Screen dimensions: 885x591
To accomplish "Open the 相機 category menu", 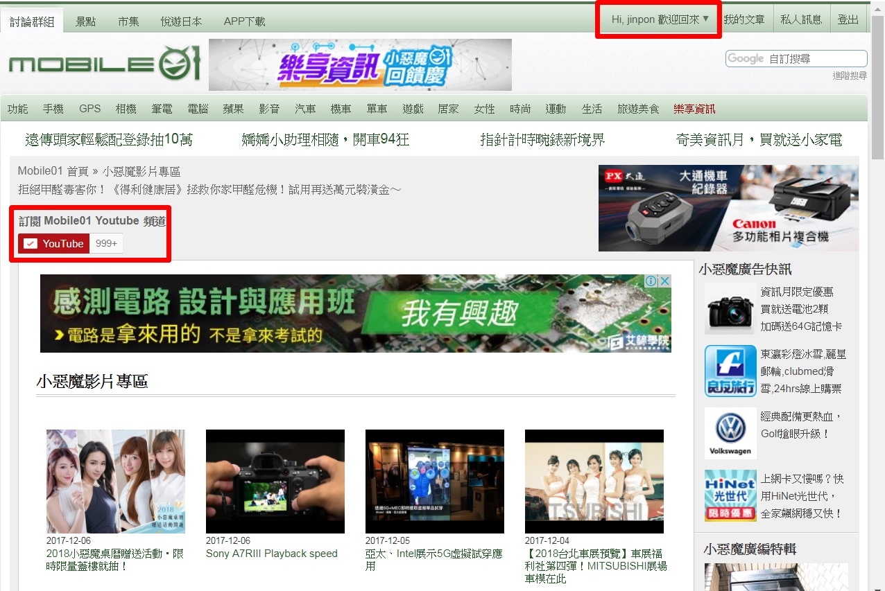I will pyautogui.click(x=126, y=109).
